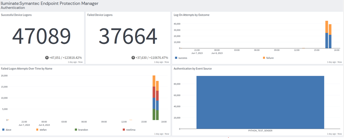Click the up-arrow trend icon under 37664

(133, 58)
